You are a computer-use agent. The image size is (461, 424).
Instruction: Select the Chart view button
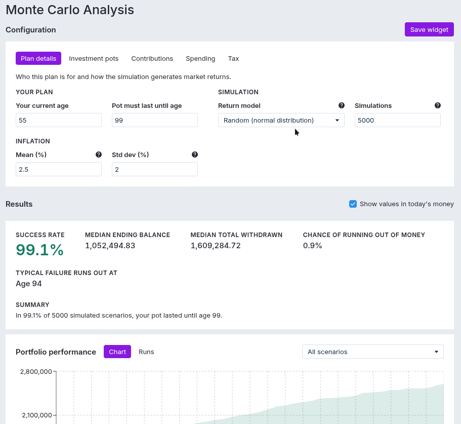(117, 352)
